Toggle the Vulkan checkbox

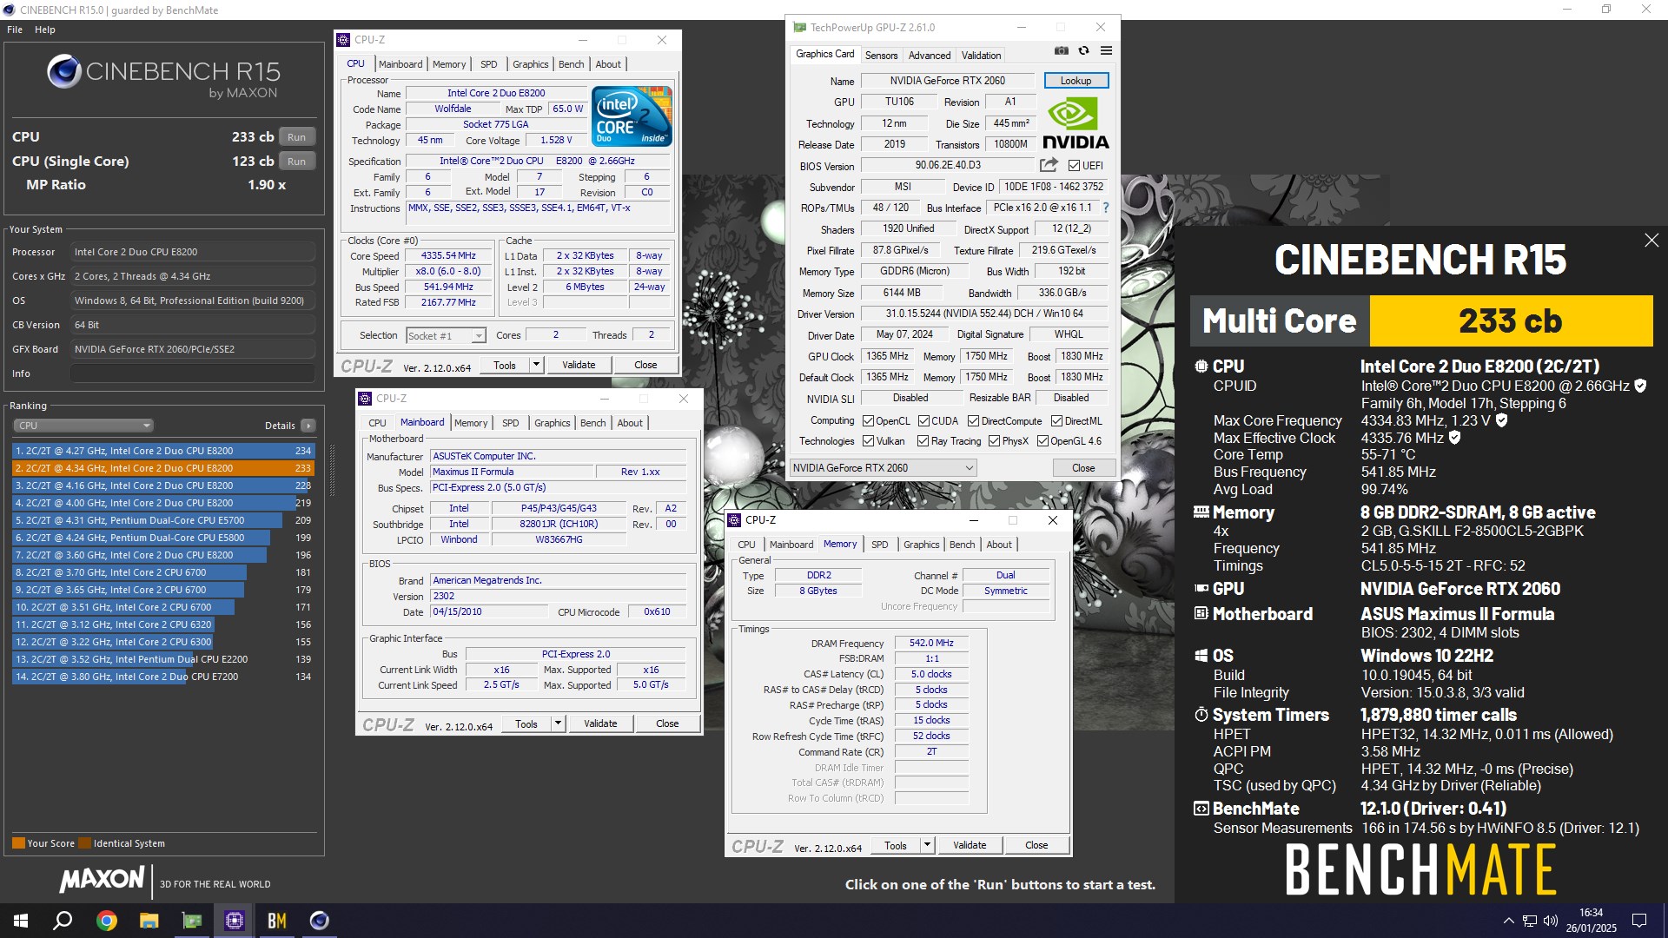click(x=868, y=441)
